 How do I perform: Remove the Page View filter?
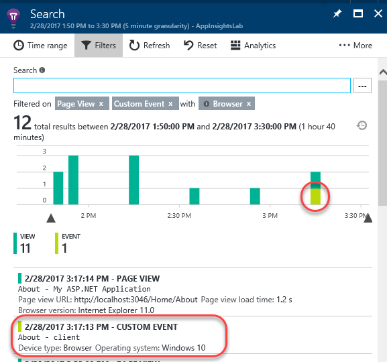[101, 104]
